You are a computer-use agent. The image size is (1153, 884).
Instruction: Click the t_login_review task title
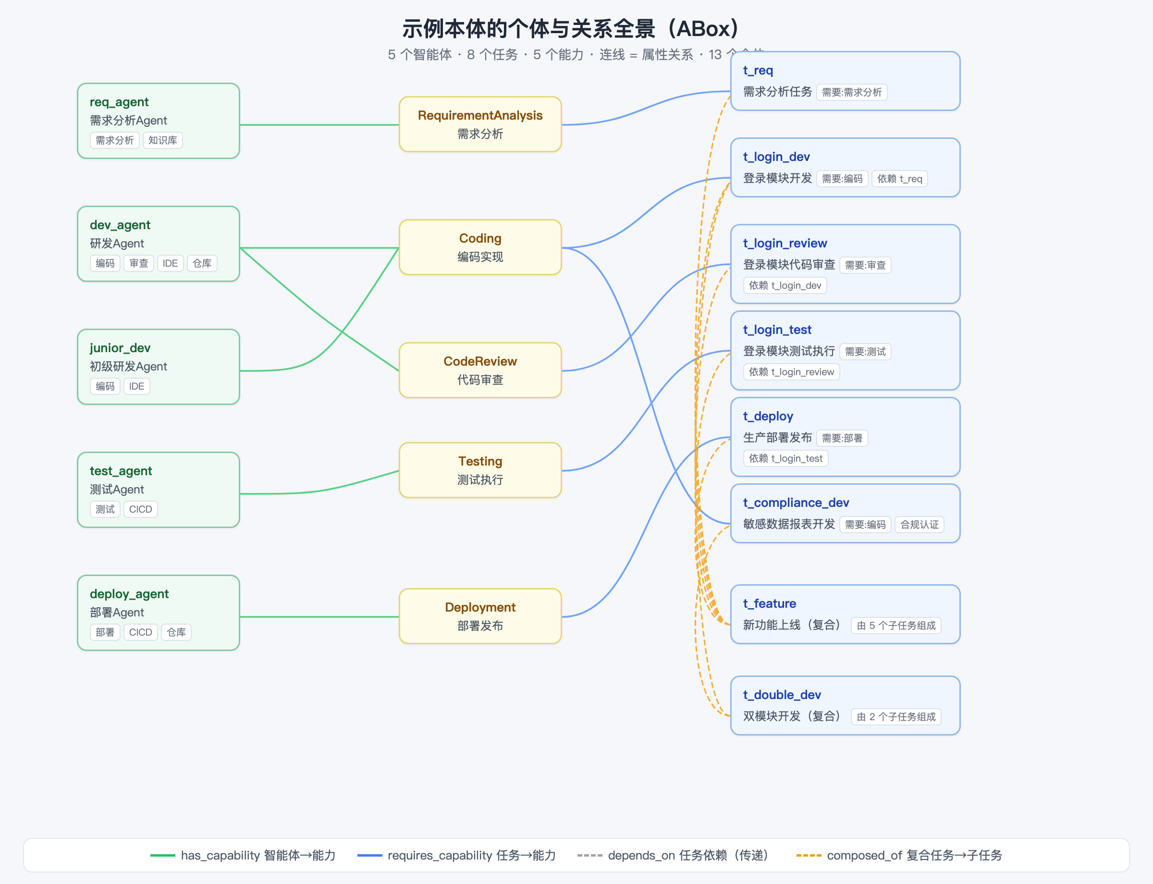[x=785, y=243]
